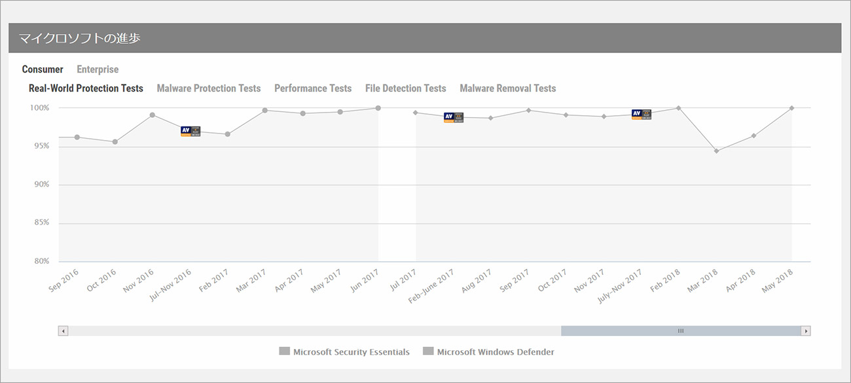The image size is (851, 383).
Task: Click the 'Sep 2016' x-axis label
Action: click(x=63, y=280)
